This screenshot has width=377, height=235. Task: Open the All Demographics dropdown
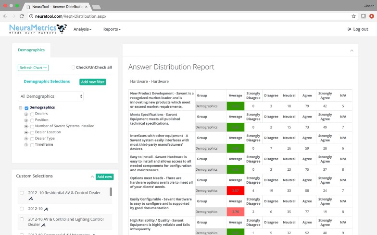pyautogui.click(x=51, y=96)
